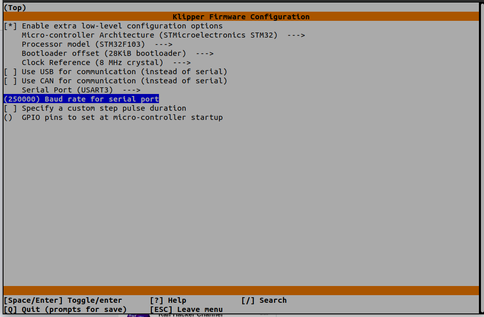
Task: Toggle Enable extra low-level configuration options checkbox
Action: (x=10, y=26)
